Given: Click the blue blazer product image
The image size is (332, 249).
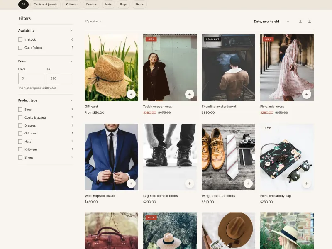Looking at the screenshot, I should click(111, 157).
